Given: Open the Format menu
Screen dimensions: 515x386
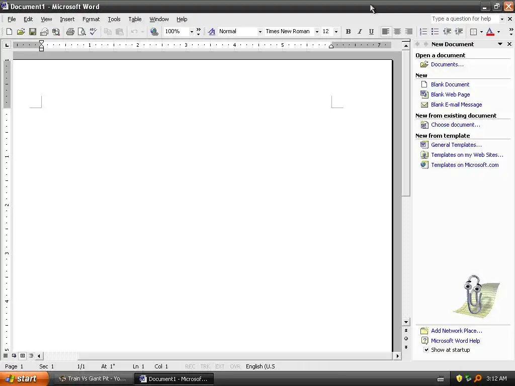Looking at the screenshot, I should 91,19.
